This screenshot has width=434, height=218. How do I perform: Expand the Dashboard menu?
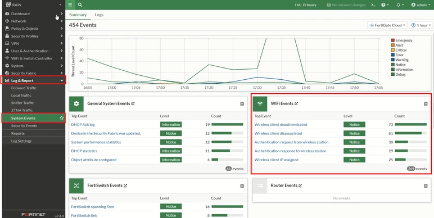pyautogui.click(x=34, y=13)
